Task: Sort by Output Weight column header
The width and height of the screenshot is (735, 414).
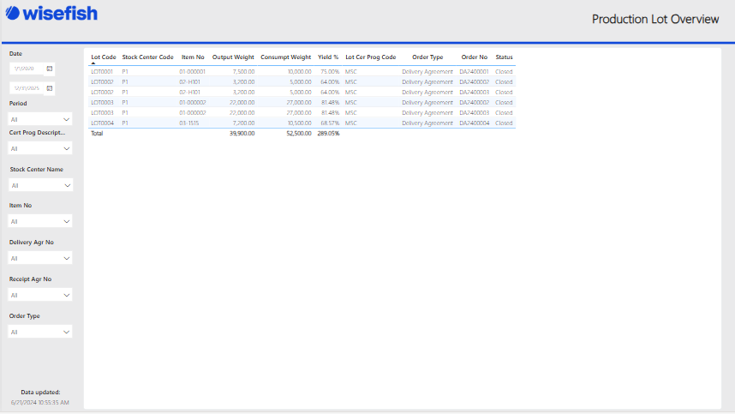Action: (x=233, y=57)
